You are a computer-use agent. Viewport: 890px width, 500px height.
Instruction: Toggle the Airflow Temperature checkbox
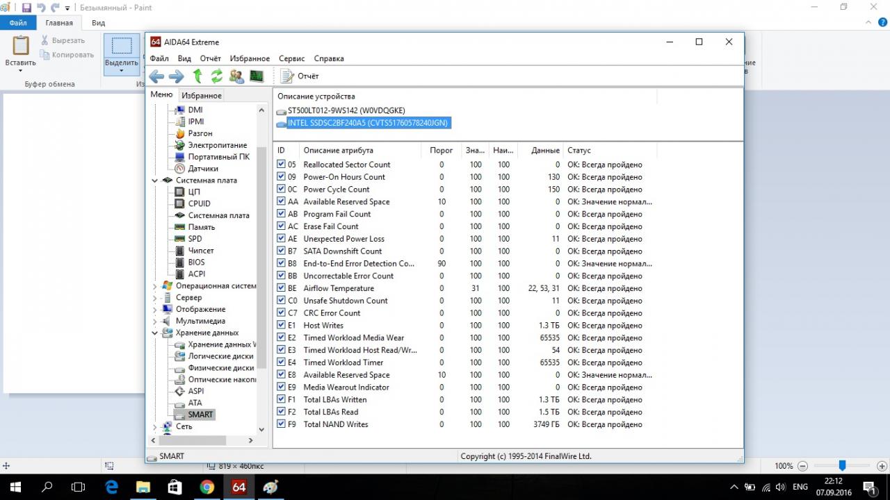281,288
